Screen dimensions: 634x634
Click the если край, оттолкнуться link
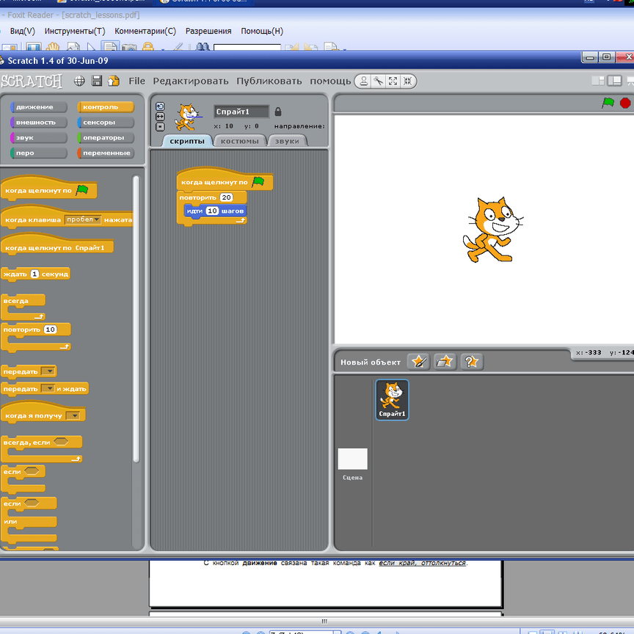tap(422, 563)
